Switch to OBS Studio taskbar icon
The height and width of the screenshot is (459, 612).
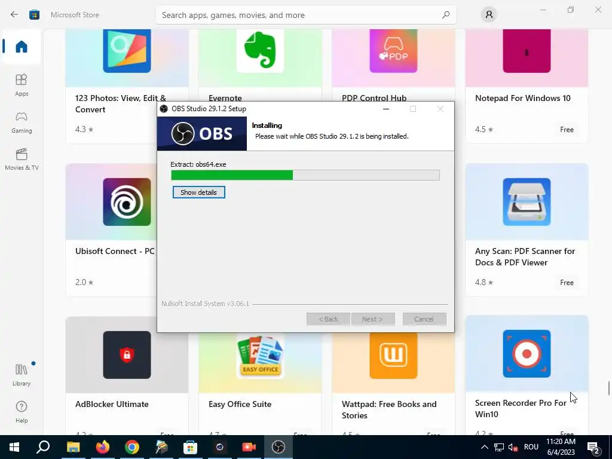point(279,447)
